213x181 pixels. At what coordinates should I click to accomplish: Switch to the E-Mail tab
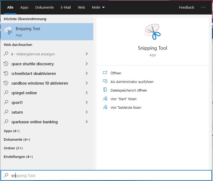(66, 7)
